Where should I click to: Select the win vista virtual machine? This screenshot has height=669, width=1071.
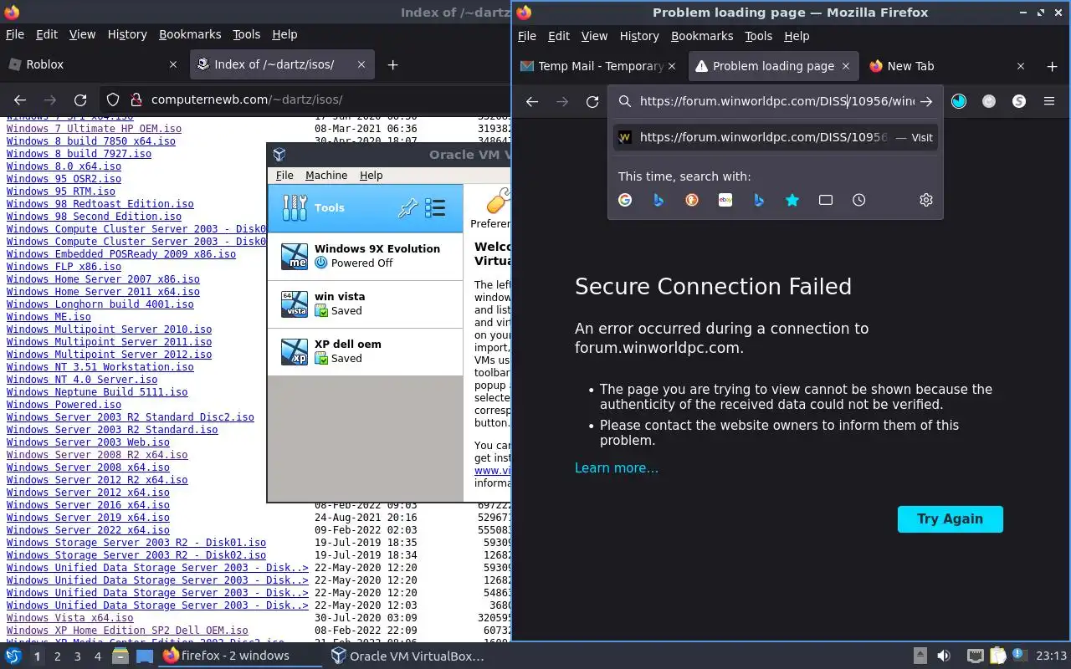[x=365, y=304]
